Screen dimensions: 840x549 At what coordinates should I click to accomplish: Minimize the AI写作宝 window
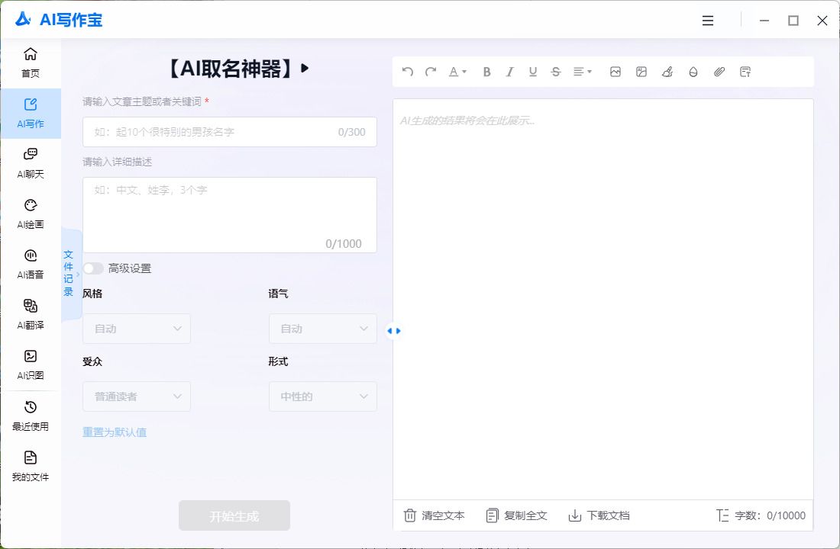point(764,21)
